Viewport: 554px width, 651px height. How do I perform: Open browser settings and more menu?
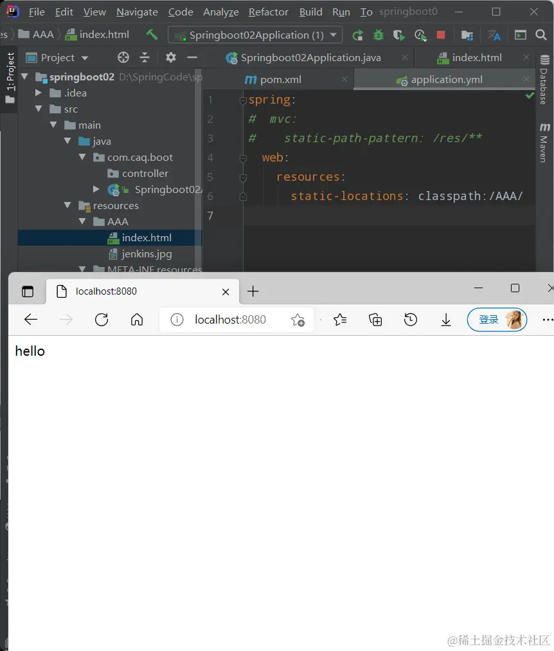(x=548, y=320)
